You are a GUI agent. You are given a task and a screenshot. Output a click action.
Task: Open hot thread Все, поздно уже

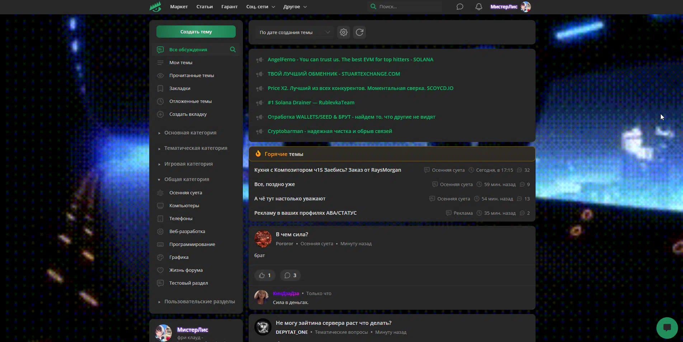pyautogui.click(x=274, y=184)
